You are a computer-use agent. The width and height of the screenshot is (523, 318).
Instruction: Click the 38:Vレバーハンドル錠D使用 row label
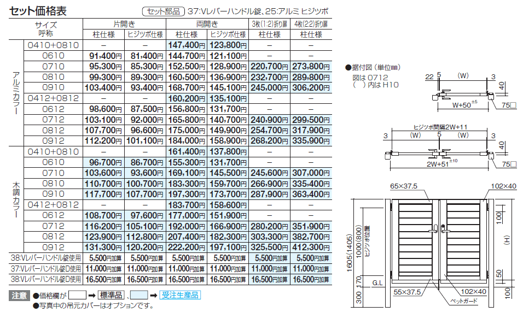(46, 279)
